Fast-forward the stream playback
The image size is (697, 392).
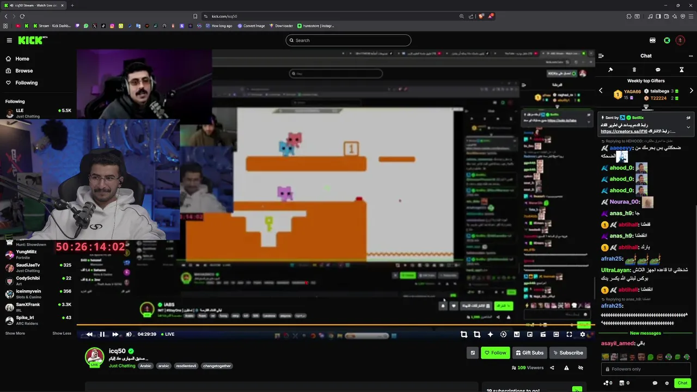[x=115, y=334]
